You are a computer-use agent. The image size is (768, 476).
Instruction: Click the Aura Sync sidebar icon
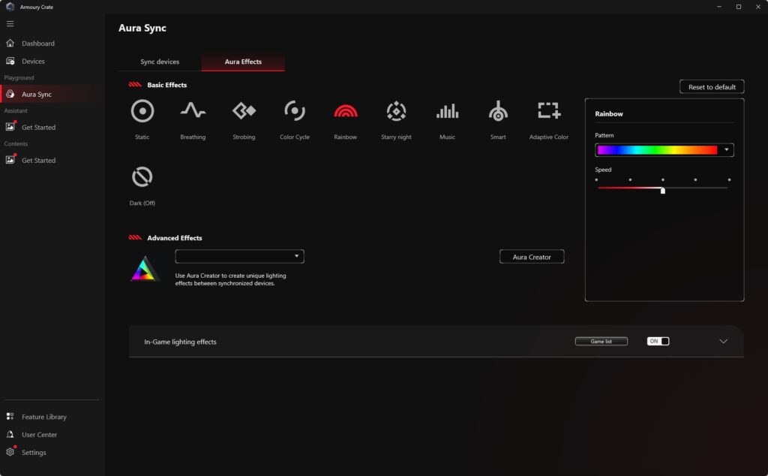pos(10,94)
